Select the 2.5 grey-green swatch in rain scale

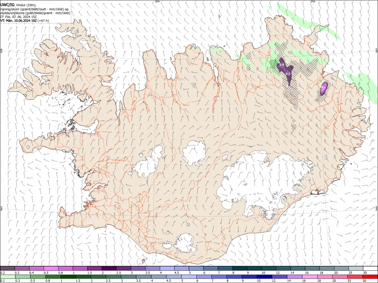(x=113, y=277)
